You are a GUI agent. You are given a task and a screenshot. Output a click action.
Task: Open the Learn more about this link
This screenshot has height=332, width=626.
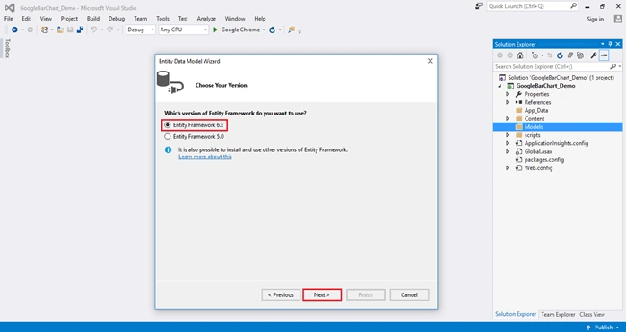click(x=205, y=157)
